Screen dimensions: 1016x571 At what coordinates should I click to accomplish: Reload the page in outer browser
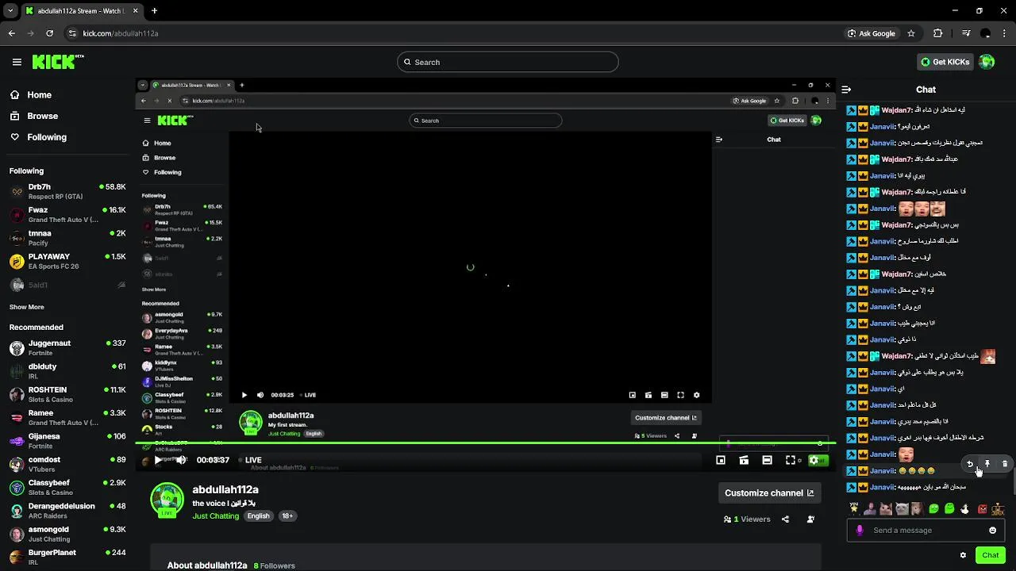(x=49, y=33)
